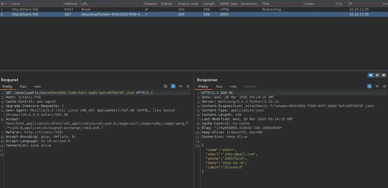Sort history by Host column header
Image resolution: width=388 pixels, height=188 pixels.
coord(37,4)
